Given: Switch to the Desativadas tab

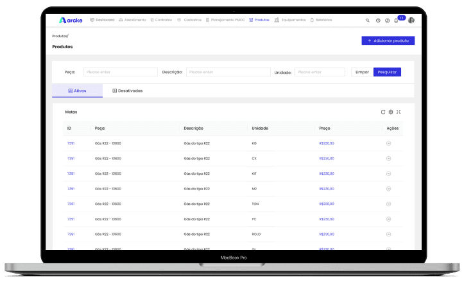Looking at the screenshot, I should click(x=127, y=91).
